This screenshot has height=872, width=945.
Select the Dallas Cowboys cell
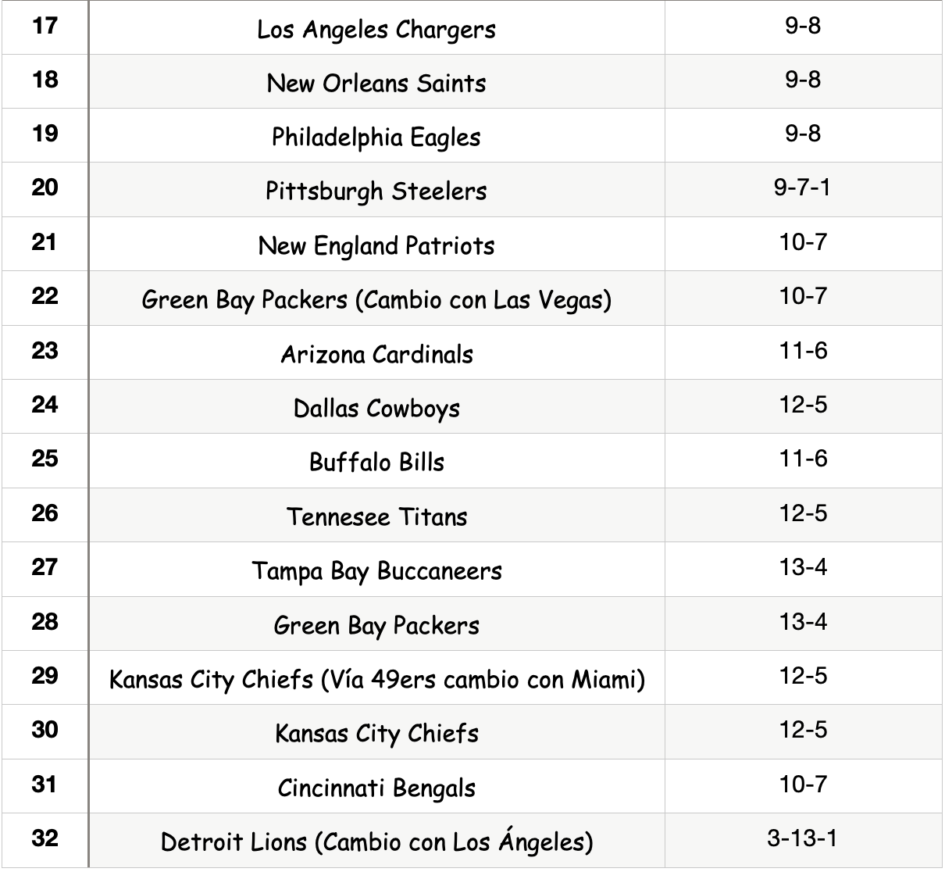[376, 408]
